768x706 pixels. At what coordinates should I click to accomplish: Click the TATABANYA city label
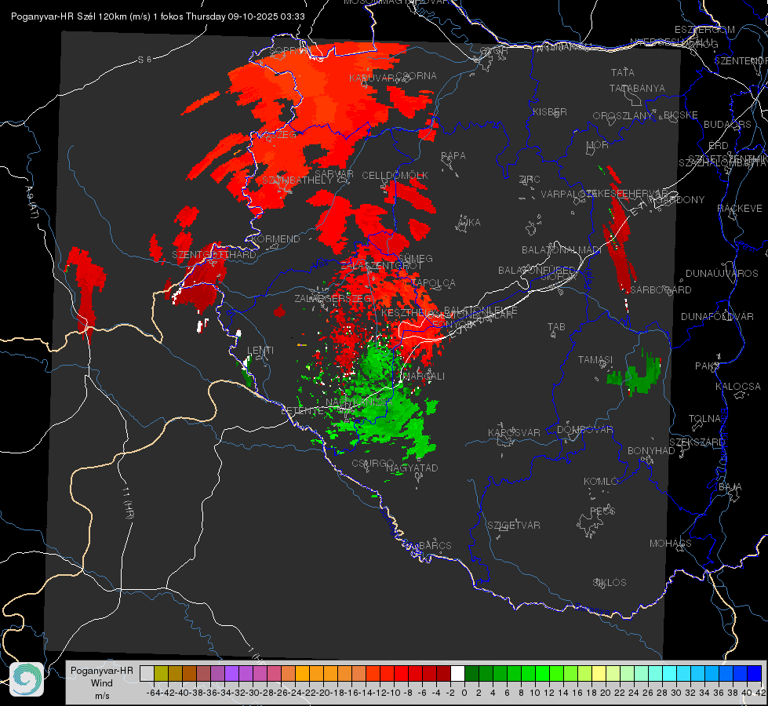[x=637, y=88]
